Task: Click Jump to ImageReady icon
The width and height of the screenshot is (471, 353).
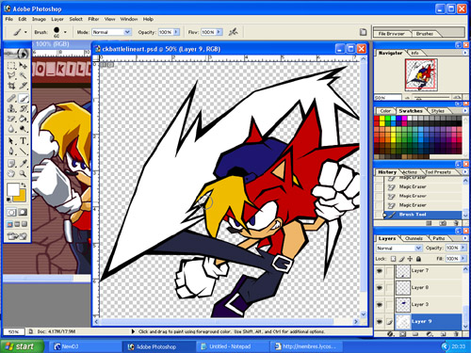Action: click(x=17, y=236)
